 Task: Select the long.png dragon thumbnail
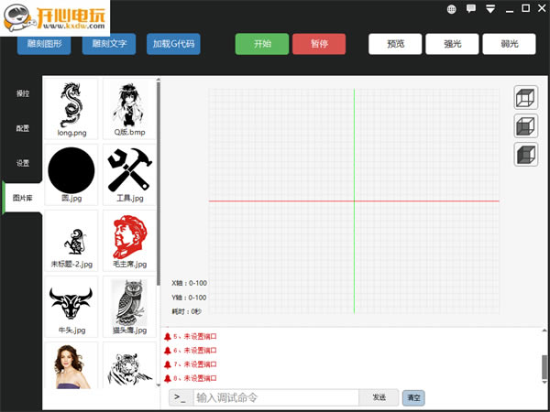coord(71,109)
